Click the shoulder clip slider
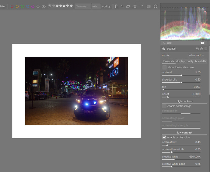 (x=181, y=82)
